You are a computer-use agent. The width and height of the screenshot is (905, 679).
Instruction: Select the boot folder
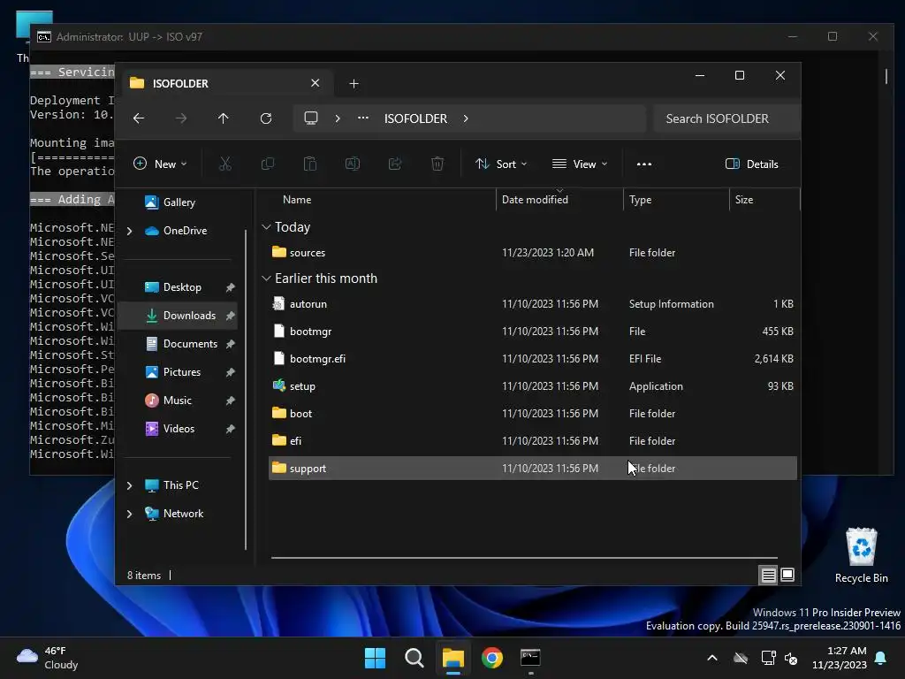coord(533,414)
